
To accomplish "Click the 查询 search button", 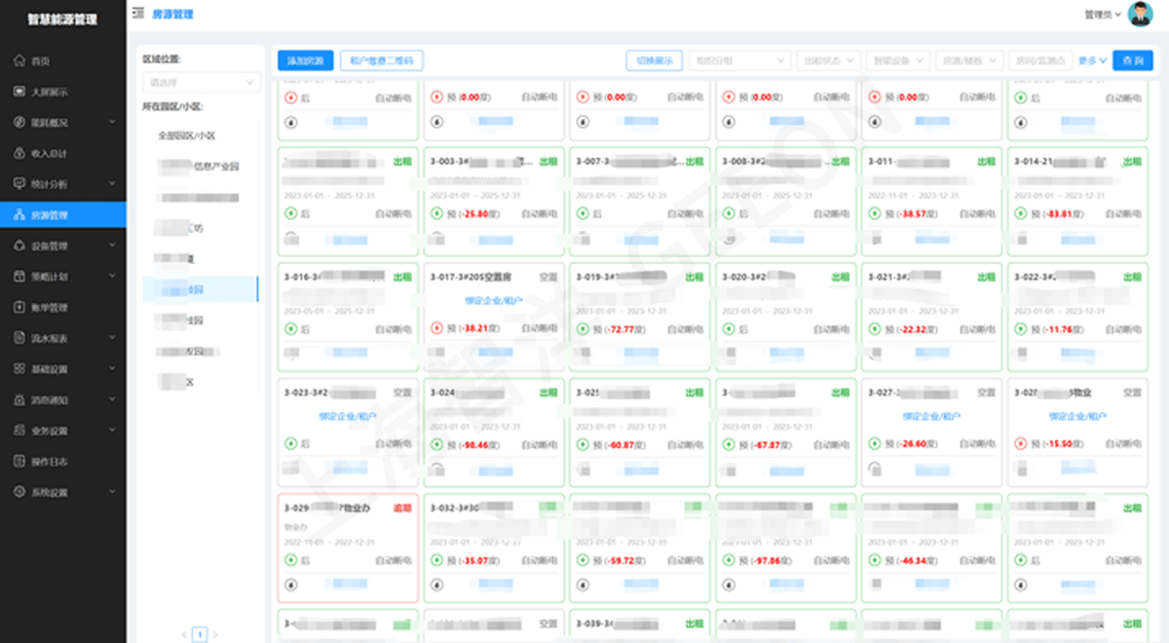I will (1133, 60).
